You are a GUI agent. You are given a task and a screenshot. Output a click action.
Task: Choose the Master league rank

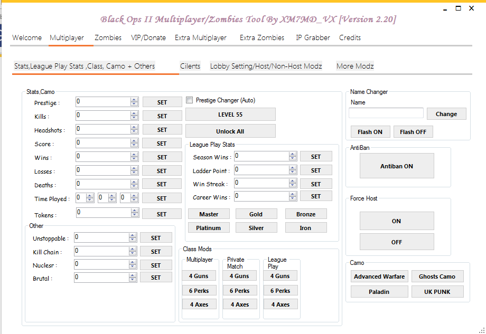[209, 214]
